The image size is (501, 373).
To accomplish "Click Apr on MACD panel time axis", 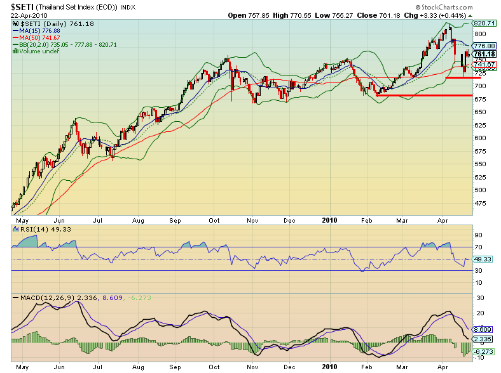I will click(x=443, y=367).
